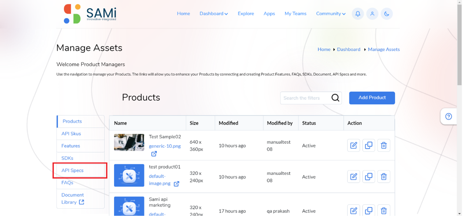The height and width of the screenshot is (218, 463).
Task: Toggle dark mode moon icon
Action: tap(387, 14)
